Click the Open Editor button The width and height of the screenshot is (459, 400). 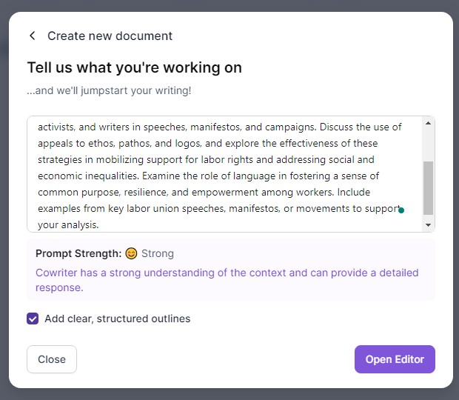(x=395, y=359)
